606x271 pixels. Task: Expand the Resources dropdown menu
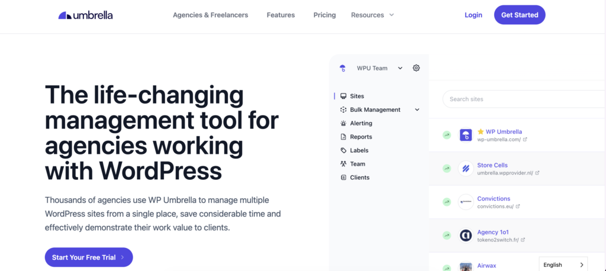coord(372,15)
